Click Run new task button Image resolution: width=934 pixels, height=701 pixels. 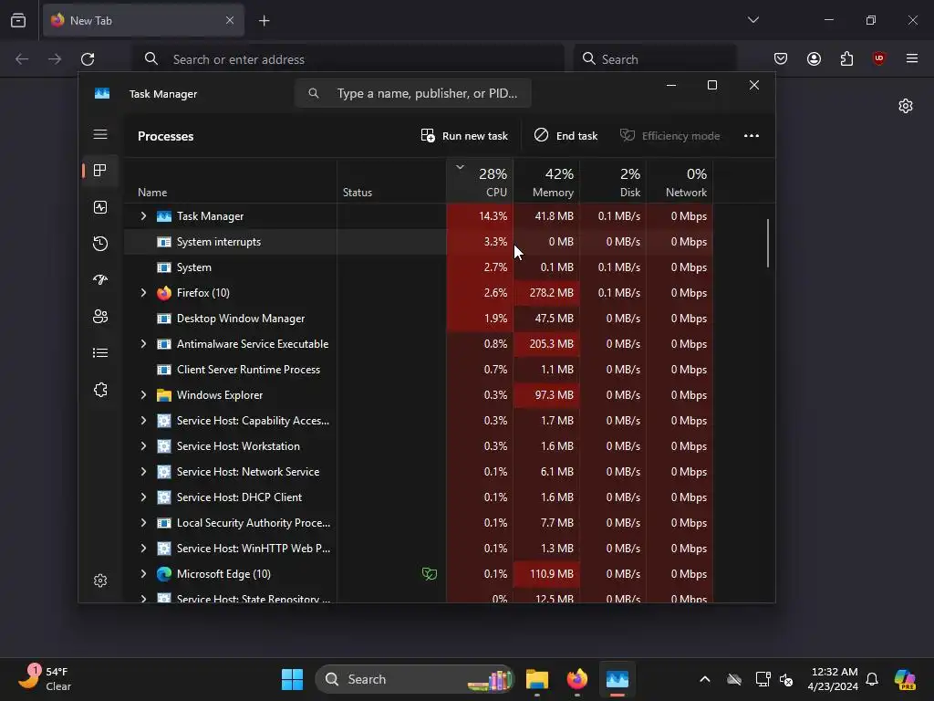click(x=464, y=136)
